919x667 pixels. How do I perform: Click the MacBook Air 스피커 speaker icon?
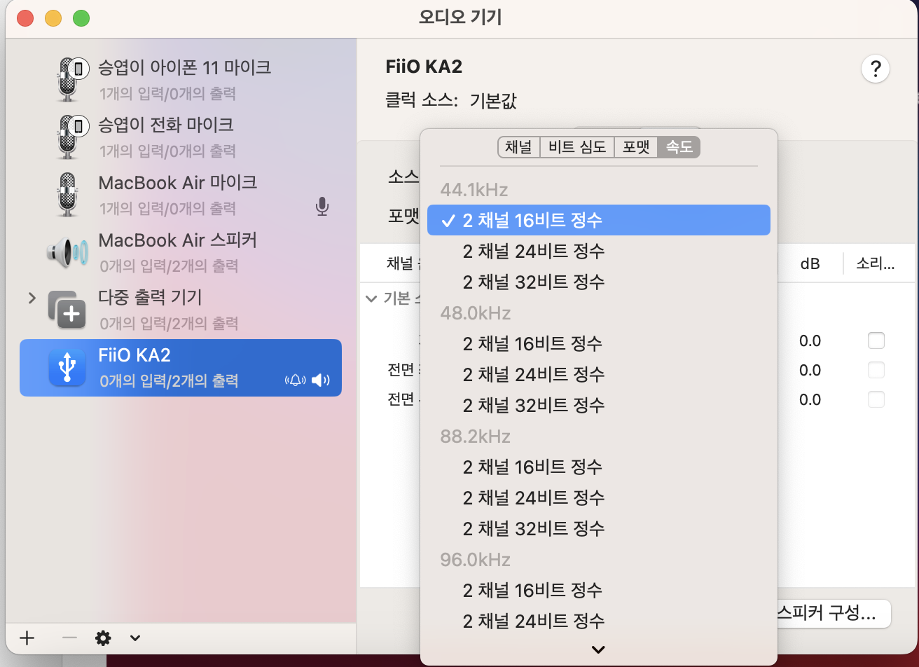(x=67, y=252)
